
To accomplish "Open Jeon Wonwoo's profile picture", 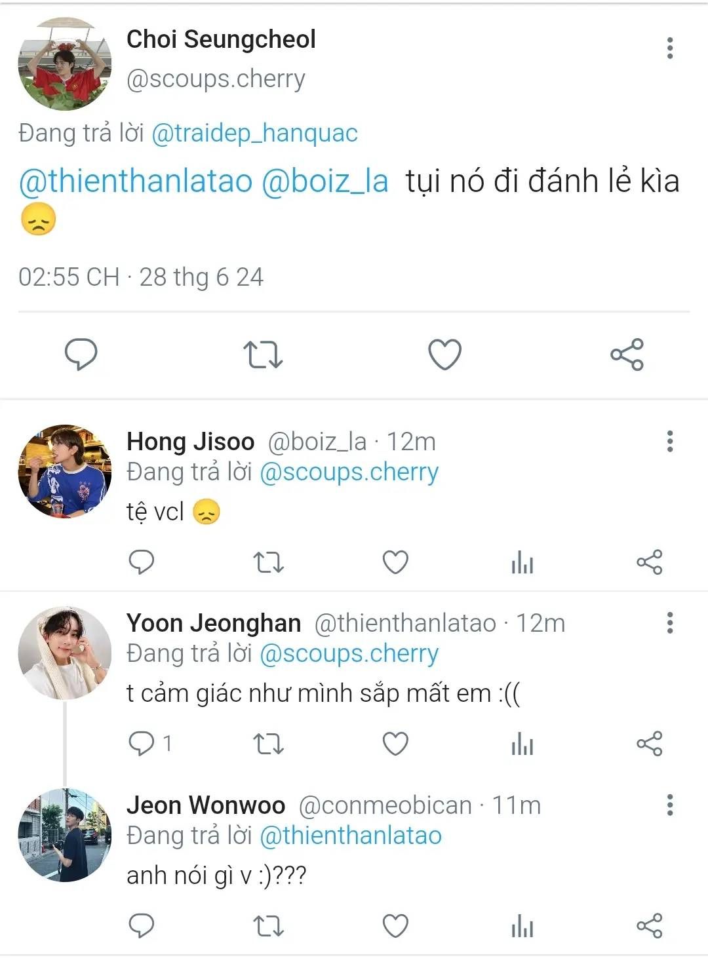I will click(64, 835).
